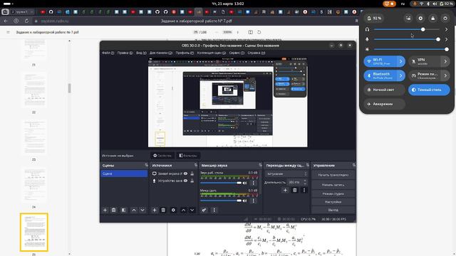Rotate PDF page with rotate icon
The width and height of the screenshot is (456, 256).
point(259,32)
